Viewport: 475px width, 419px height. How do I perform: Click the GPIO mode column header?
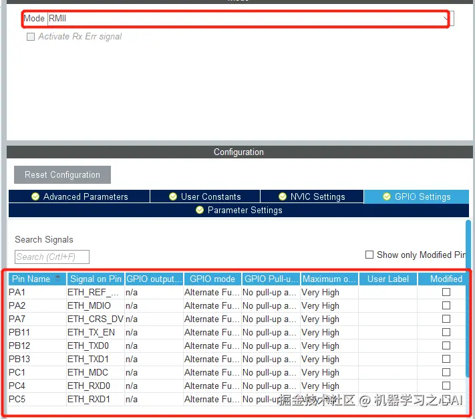[x=212, y=279]
